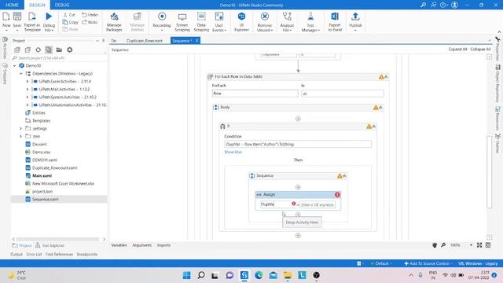Click the red error icon on Assign activity
The image size is (503, 283).
(337, 195)
